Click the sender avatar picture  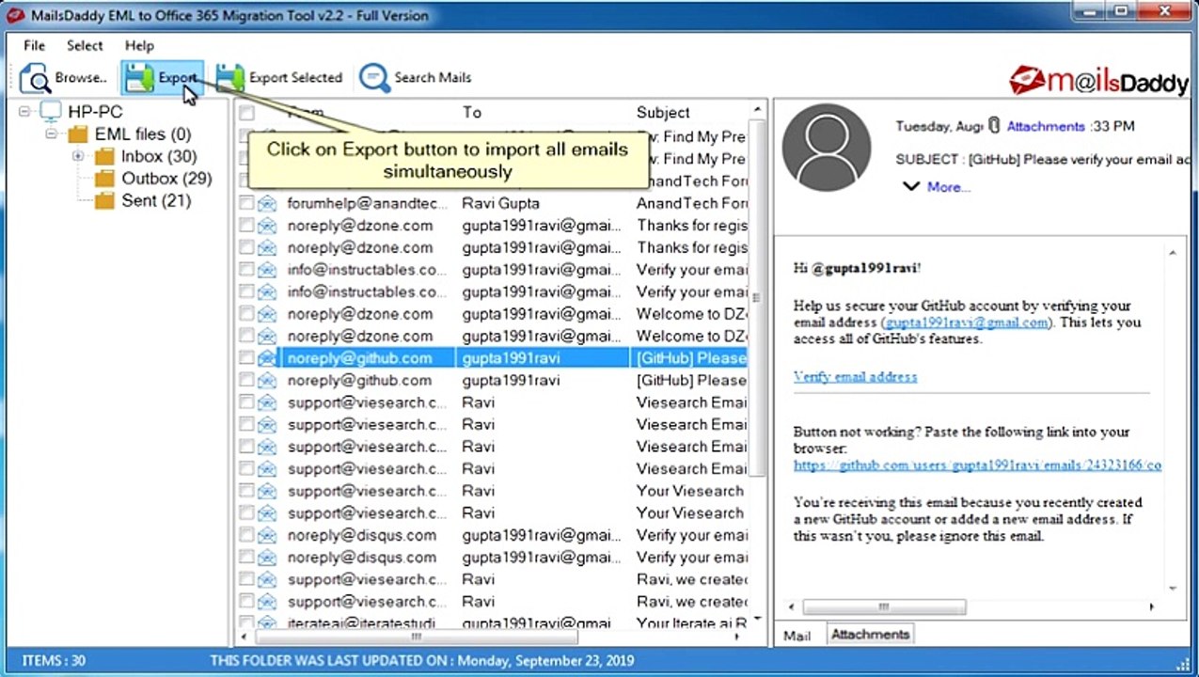pos(827,148)
